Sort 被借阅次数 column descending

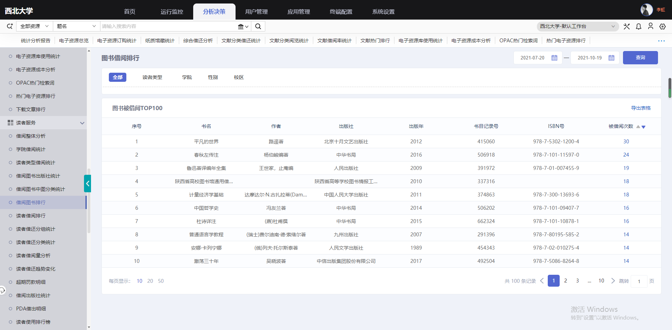(x=643, y=127)
